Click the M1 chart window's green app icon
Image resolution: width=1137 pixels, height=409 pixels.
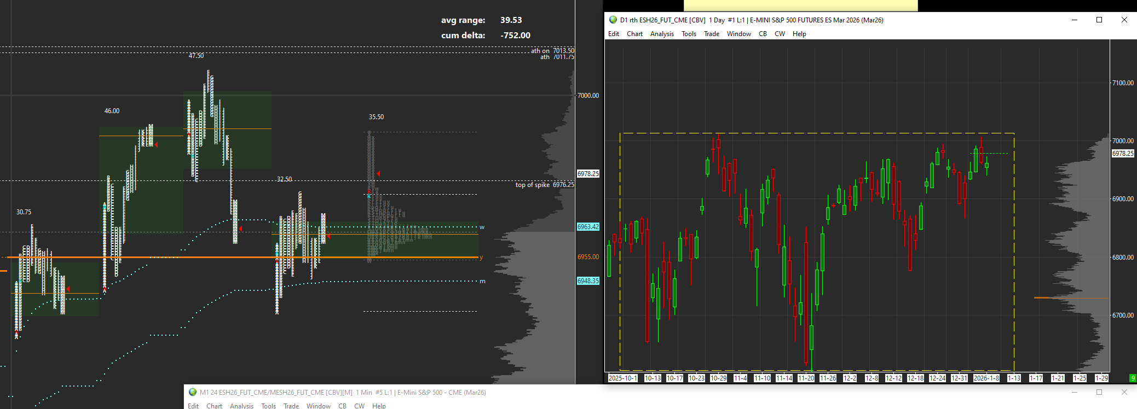point(193,392)
